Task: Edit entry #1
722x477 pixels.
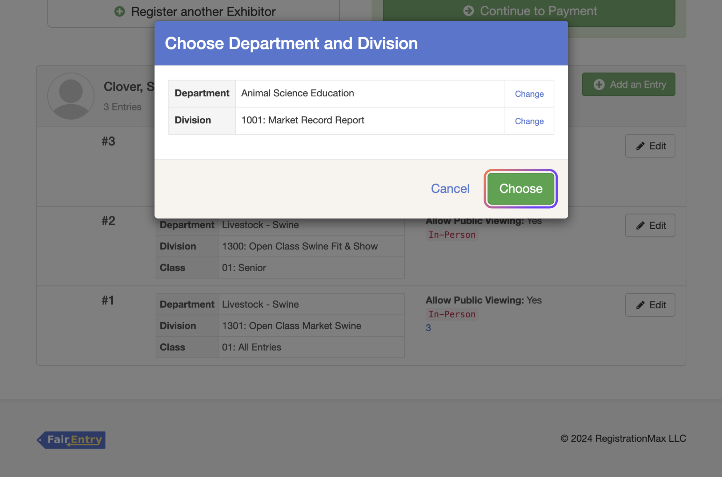Action: (x=650, y=305)
